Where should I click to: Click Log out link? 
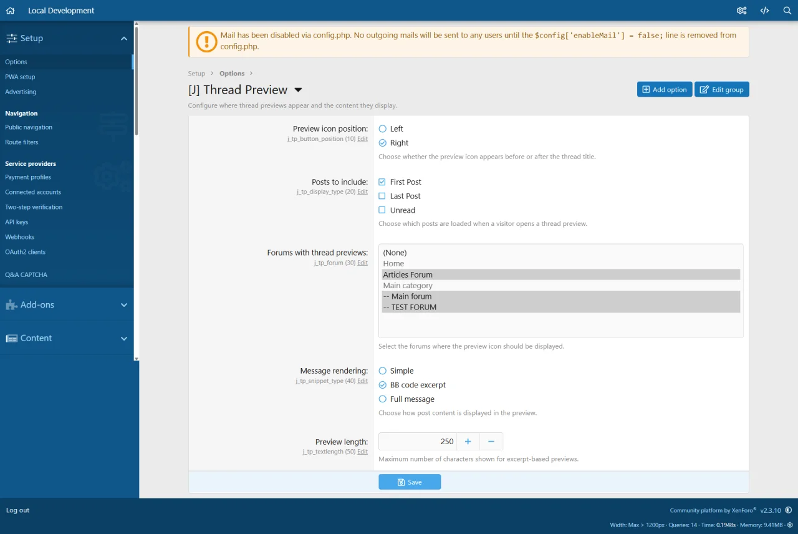[x=17, y=510]
